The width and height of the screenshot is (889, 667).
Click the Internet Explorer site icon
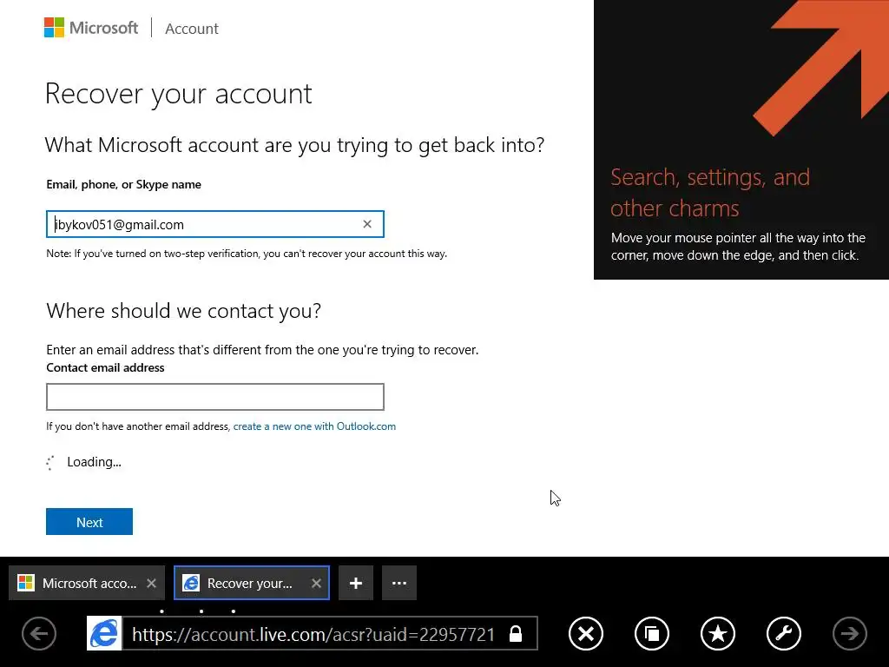(104, 633)
